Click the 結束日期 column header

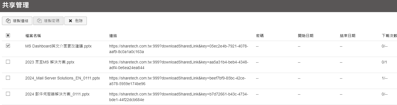pos(348,36)
